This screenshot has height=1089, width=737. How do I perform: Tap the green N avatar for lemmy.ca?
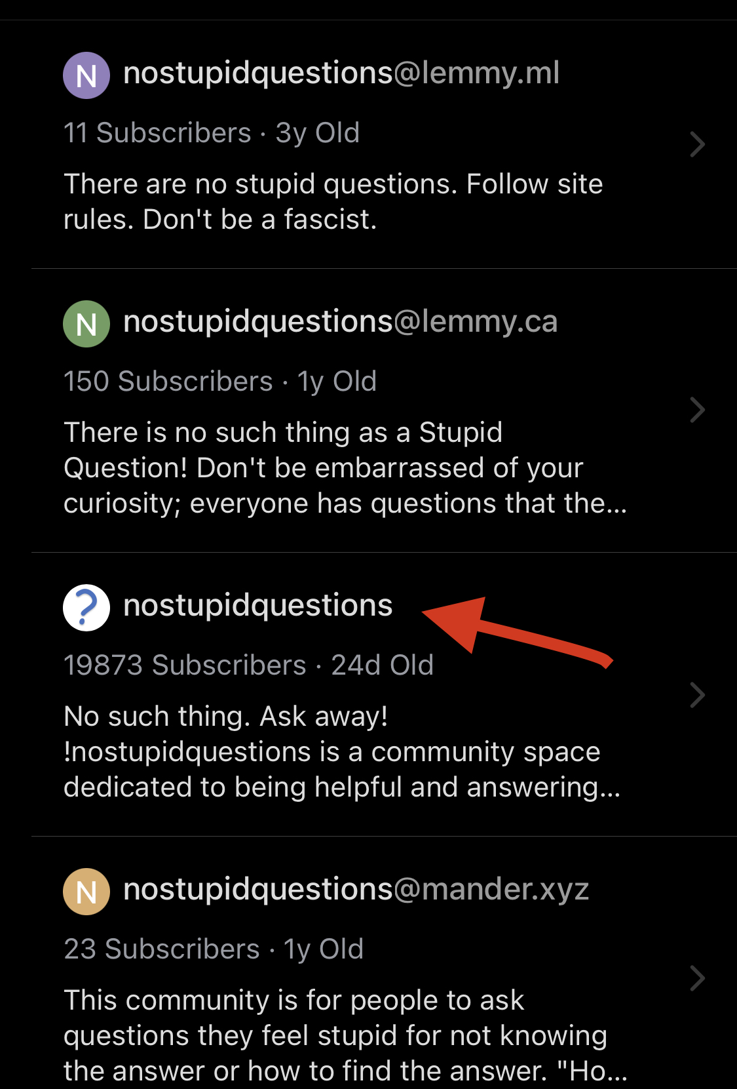coord(86,324)
